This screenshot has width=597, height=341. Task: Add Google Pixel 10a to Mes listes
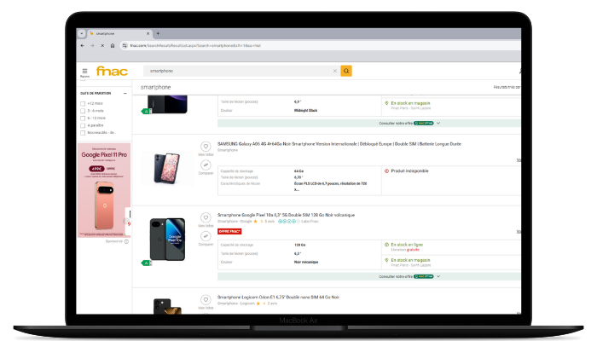pyautogui.click(x=206, y=217)
